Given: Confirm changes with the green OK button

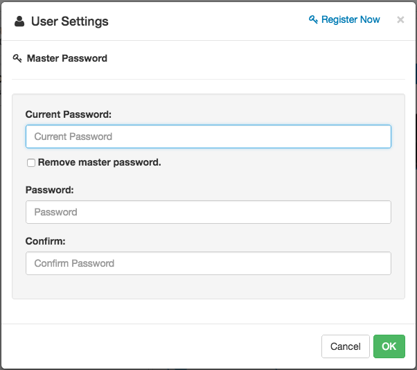Looking at the screenshot, I should (389, 346).
